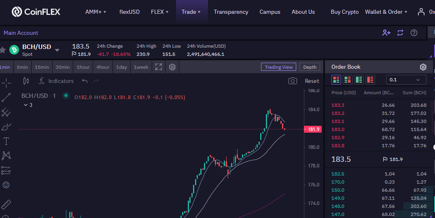
Task: Expand the BCH/USD market selector
Action: [57, 50]
